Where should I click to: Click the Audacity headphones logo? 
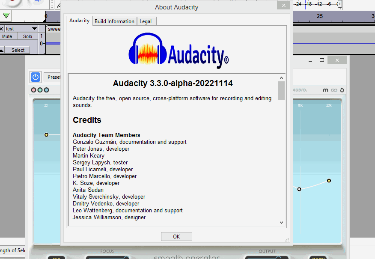coord(148,50)
